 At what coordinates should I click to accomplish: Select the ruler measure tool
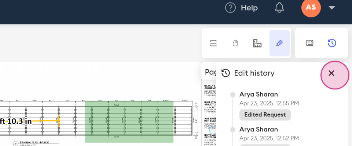(x=257, y=43)
